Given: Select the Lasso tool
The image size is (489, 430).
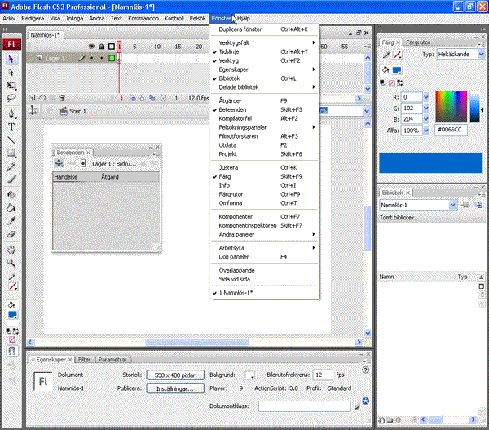Looking at the screenshot, I should click(11, 98).
